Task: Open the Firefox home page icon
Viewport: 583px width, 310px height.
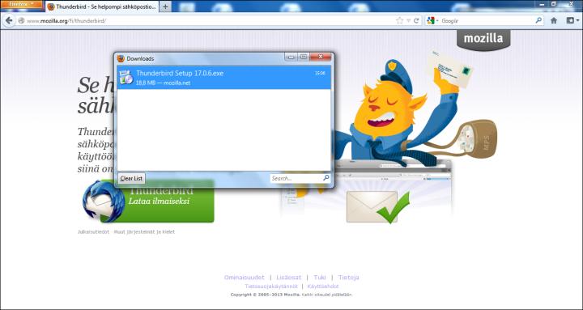Action: (554, 21)
